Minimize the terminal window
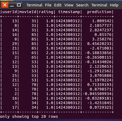 (12, 5)
